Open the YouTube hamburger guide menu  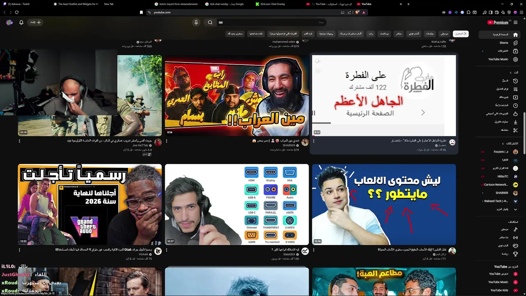click(x=515, y=23)
